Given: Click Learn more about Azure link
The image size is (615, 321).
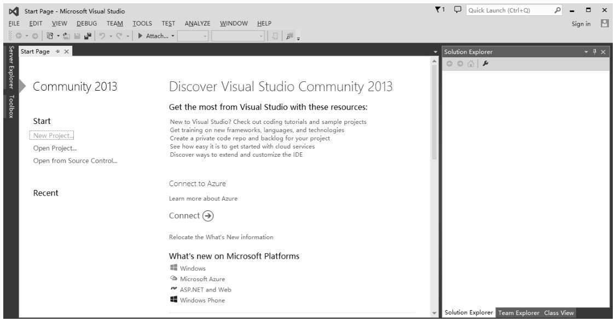Looking at the screenshot, I should tap(203, 199).
